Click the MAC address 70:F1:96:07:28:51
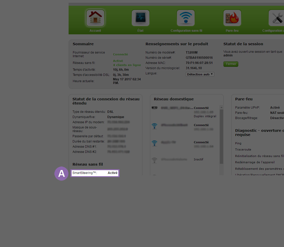Viewport: 284px width, 247px height. (199, 63)
